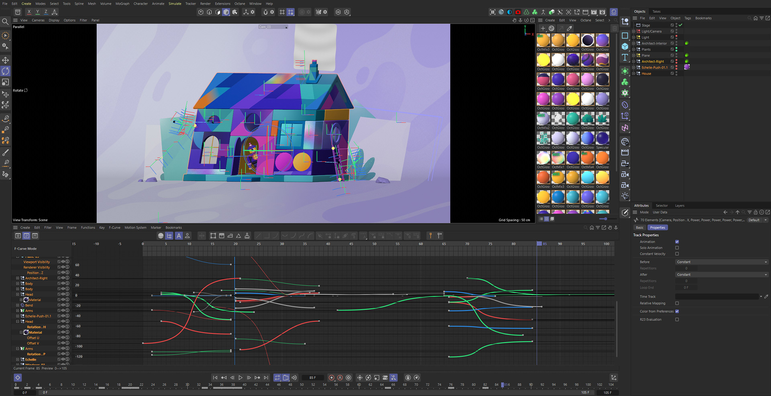This screenshot has height=396, width=771.
Task: Open the Default layout dropdown in Attributes
Action: pyautogui.click(x=757, y=220)
